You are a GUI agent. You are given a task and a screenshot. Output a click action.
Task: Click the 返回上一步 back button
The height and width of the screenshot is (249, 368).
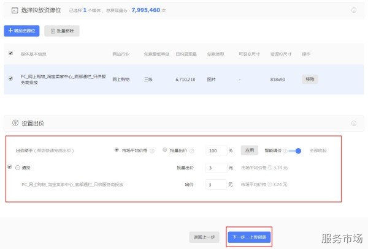(x=204, y=237)
